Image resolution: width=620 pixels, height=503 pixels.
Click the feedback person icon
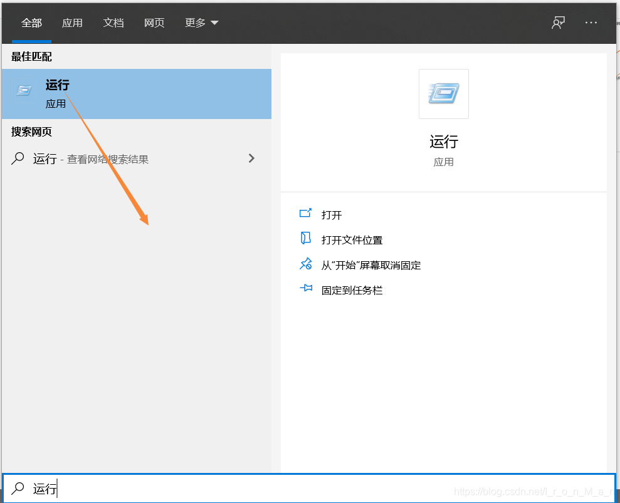(x=559, y=23)
